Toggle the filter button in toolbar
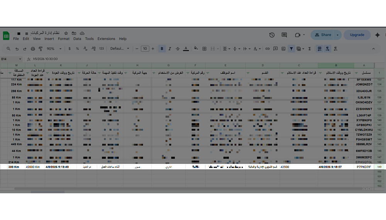The image size is (386, 220). point(291,49)
